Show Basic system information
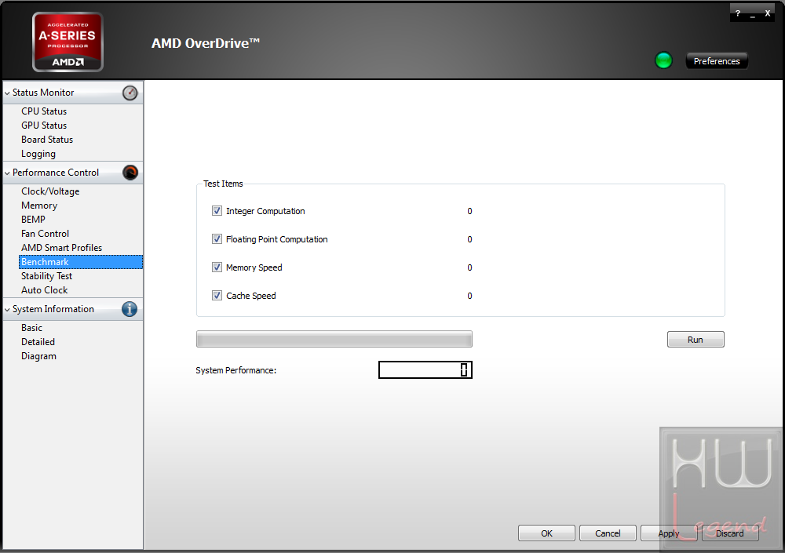The height and width of the screenshot is (553, 785). 31,328
